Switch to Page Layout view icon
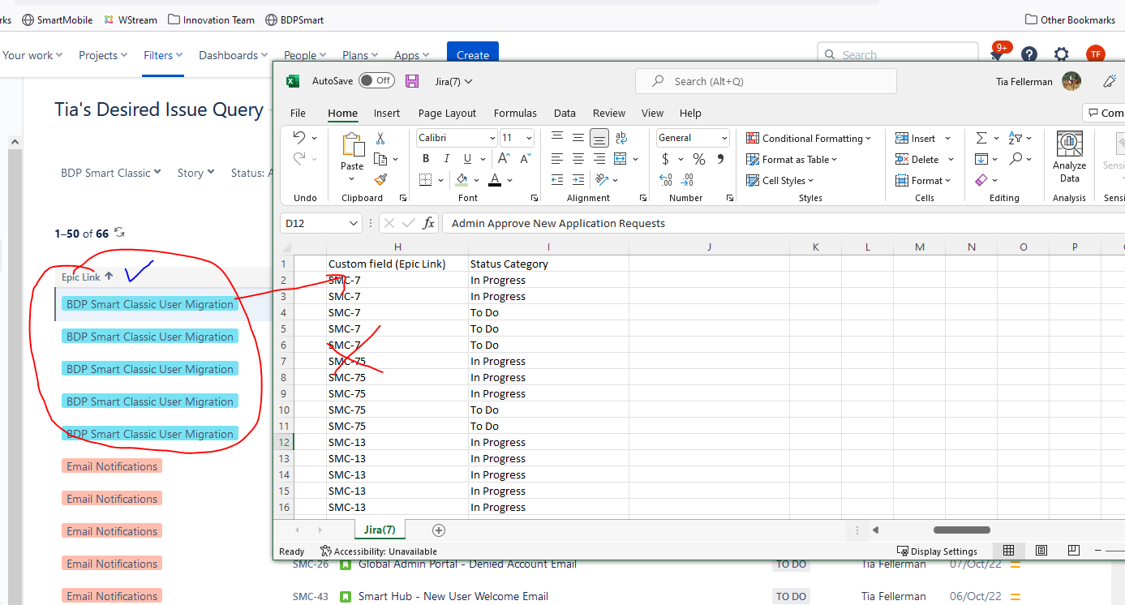The height and width of the screenshot is (605, 1125). tap(1041, 551)
